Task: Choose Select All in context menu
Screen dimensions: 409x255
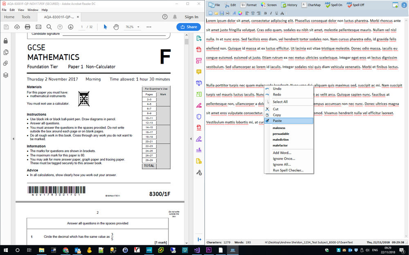Action: pyautogui.click(x=289, y=102)
